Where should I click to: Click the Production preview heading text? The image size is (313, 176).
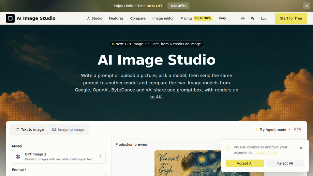[131, 144]
